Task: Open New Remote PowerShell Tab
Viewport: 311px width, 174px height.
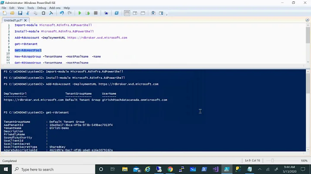Action: (106, 13)
